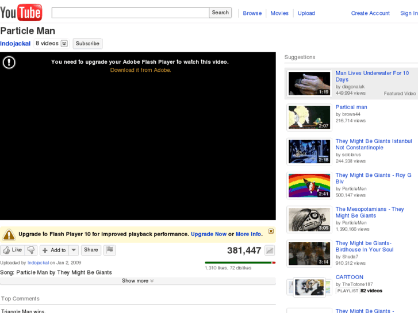Open the Upload page
This screenshot has height=313, width=418.
click(x=306, y=13)
